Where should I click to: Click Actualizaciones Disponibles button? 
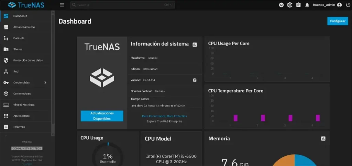coord(102,116)
